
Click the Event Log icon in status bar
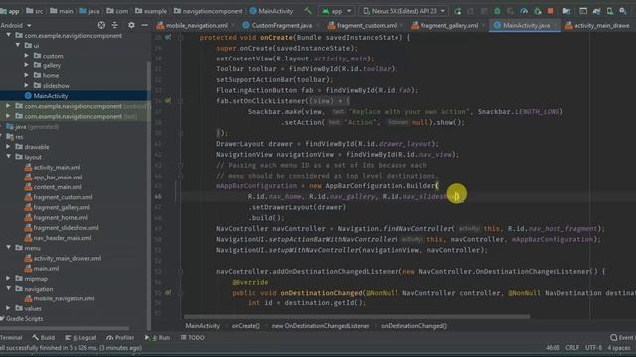pyautogui.click(x=614, y=337)
